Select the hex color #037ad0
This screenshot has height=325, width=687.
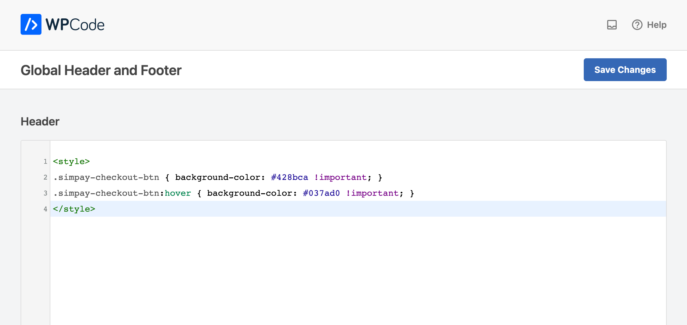(x=321, y=193)
